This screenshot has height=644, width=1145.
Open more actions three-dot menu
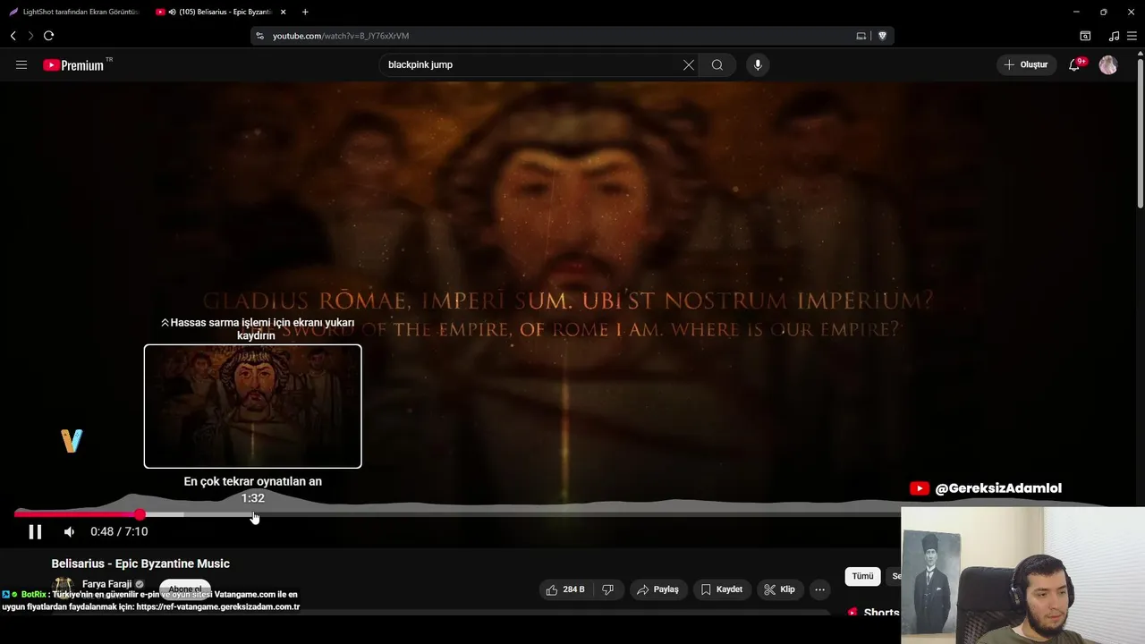(819, 589)
